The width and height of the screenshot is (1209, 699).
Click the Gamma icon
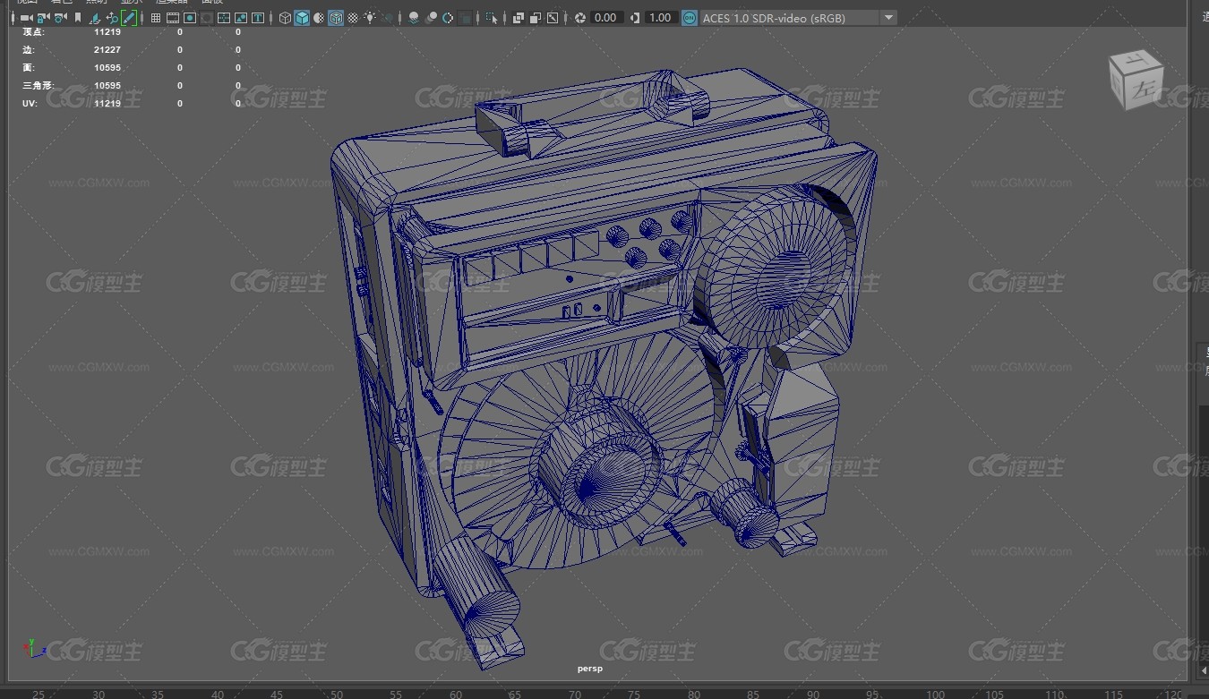pyautogui.click(x=634, y=17)
